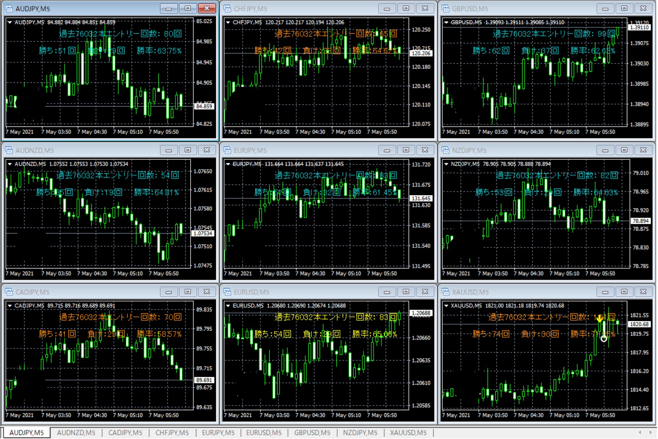The image size is (658, 439).
Task: Click the 84.859 price label on AUDJPY
Action: pyautogui.click(x=204, y=106)
